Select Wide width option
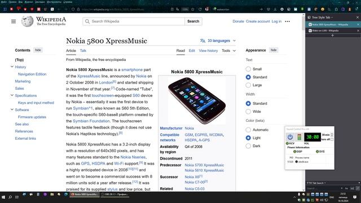361x203 pixels. 248,112
